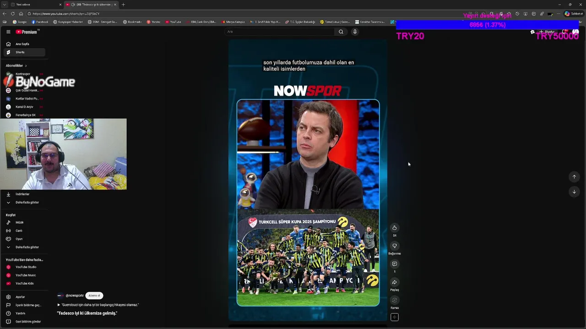Open a new browser tab with plus
This screenshot has width=586, height=329.
(x=123, y=5)
